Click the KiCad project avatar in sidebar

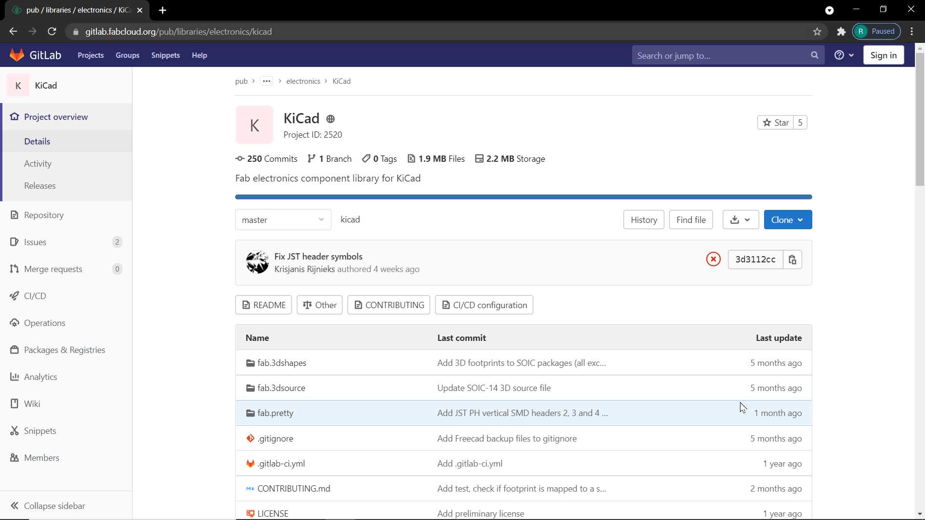(18, 86)
